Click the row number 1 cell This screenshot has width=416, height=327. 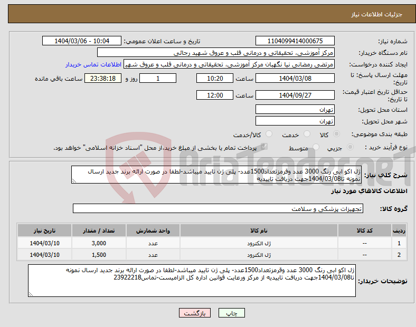click(399, 243)
